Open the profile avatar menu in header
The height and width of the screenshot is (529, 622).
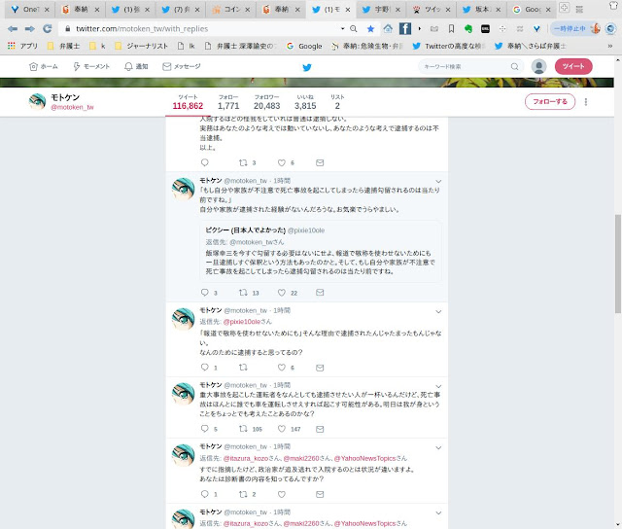538,66
